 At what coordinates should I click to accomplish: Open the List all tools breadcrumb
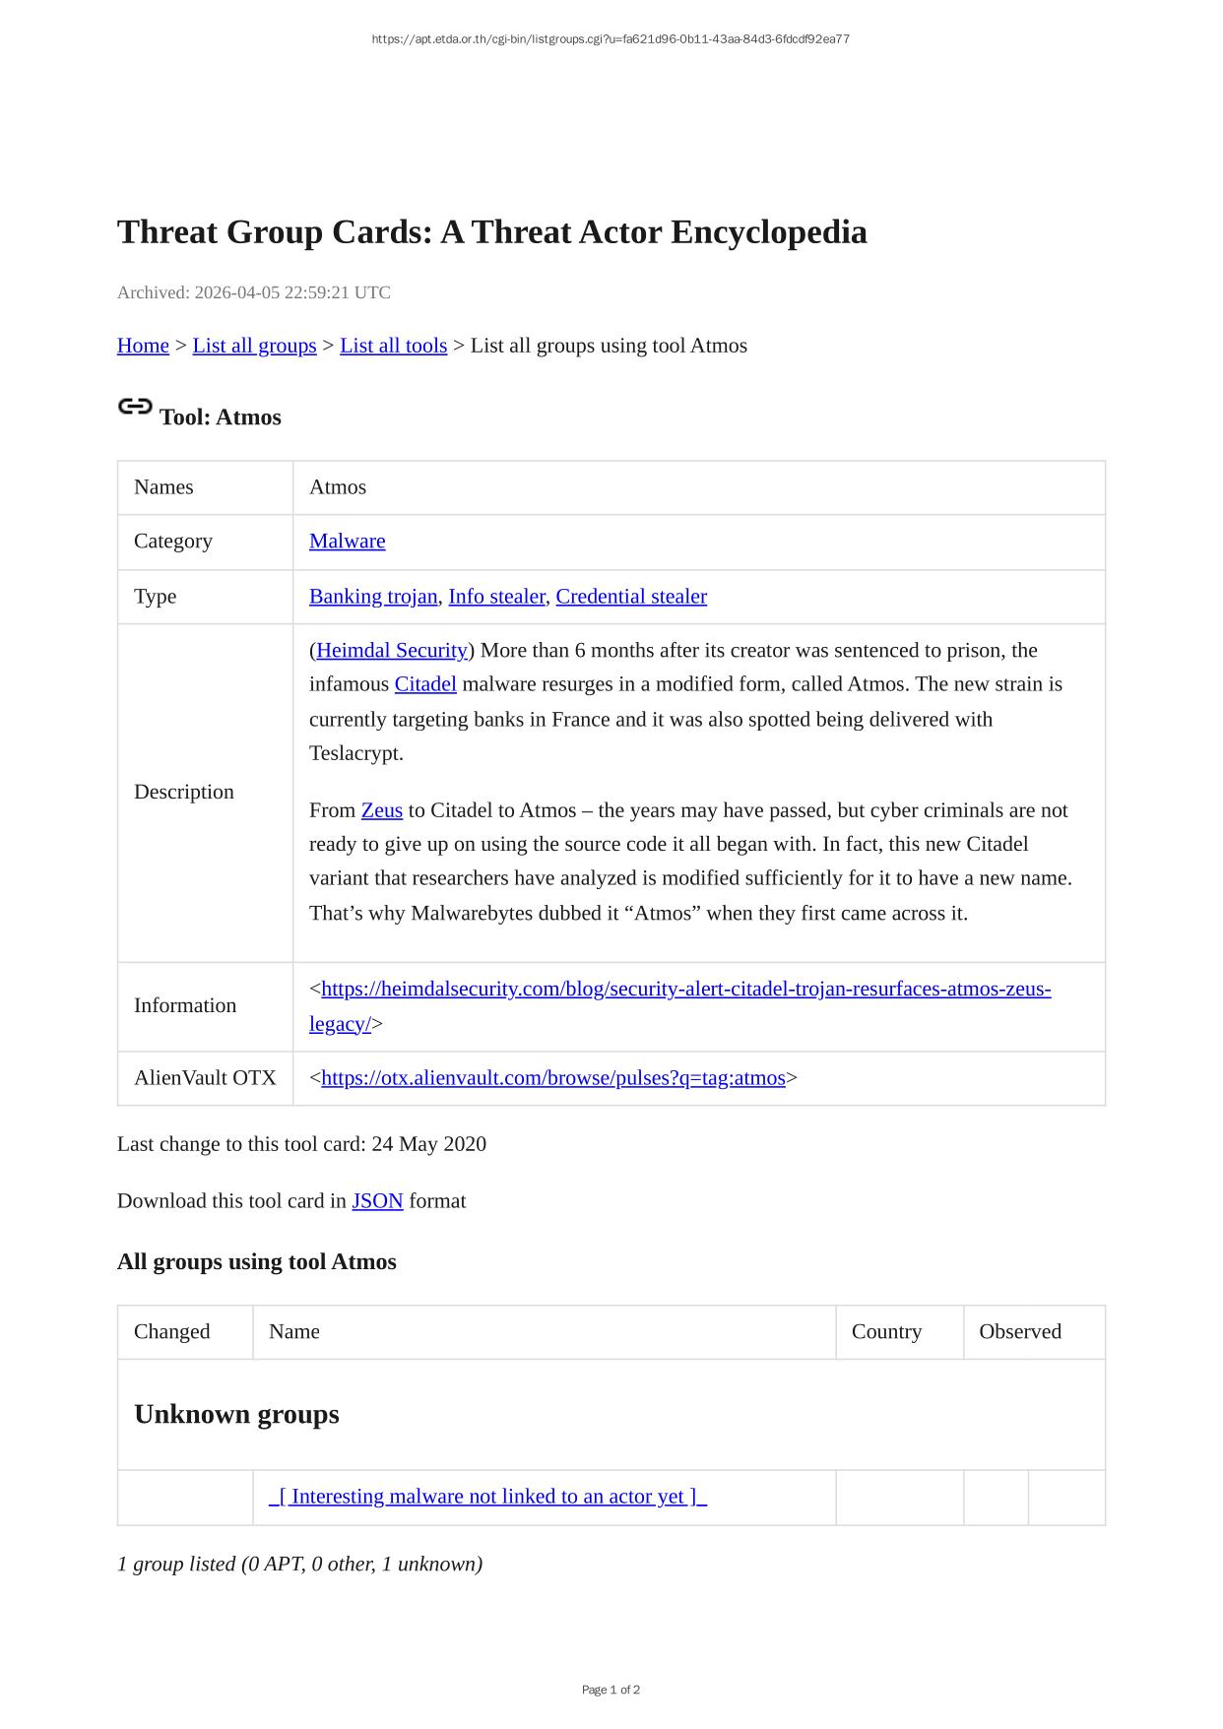pos(393,346)
